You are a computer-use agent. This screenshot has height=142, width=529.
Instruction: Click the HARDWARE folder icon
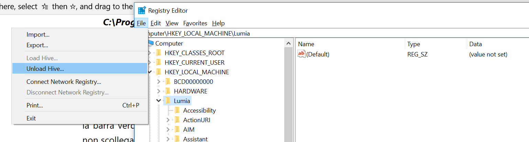point(168,91)
